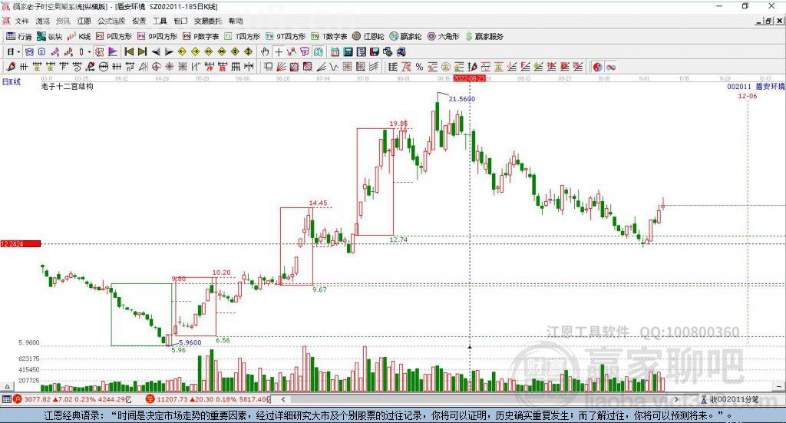Click the up triangle button at chart bottom-left
Screen dimensions: 786x423
coord(7,386)
